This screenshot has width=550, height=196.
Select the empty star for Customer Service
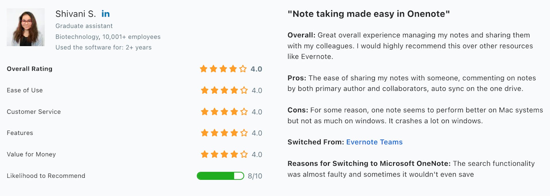click(x=244, y=112)
